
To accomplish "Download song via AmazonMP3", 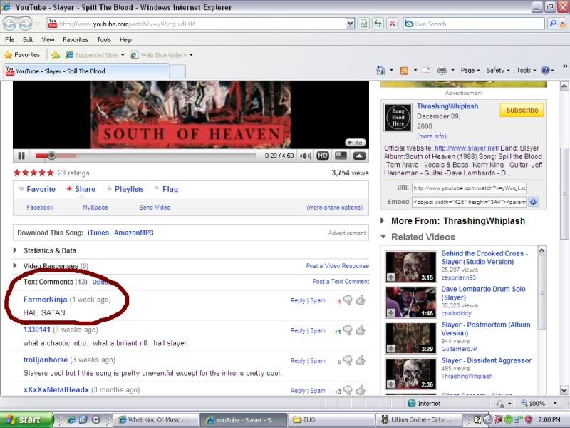I will (134, 233).
